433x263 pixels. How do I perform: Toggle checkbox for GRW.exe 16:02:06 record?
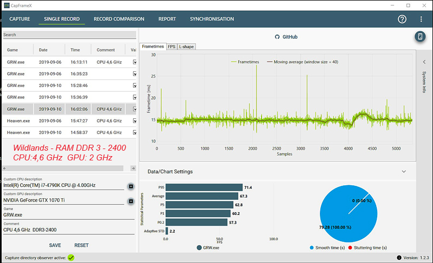(134, 109)
